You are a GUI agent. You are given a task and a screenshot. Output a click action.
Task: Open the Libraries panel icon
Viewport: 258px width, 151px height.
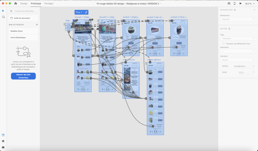pyautogui.click(x=3, y=135)
